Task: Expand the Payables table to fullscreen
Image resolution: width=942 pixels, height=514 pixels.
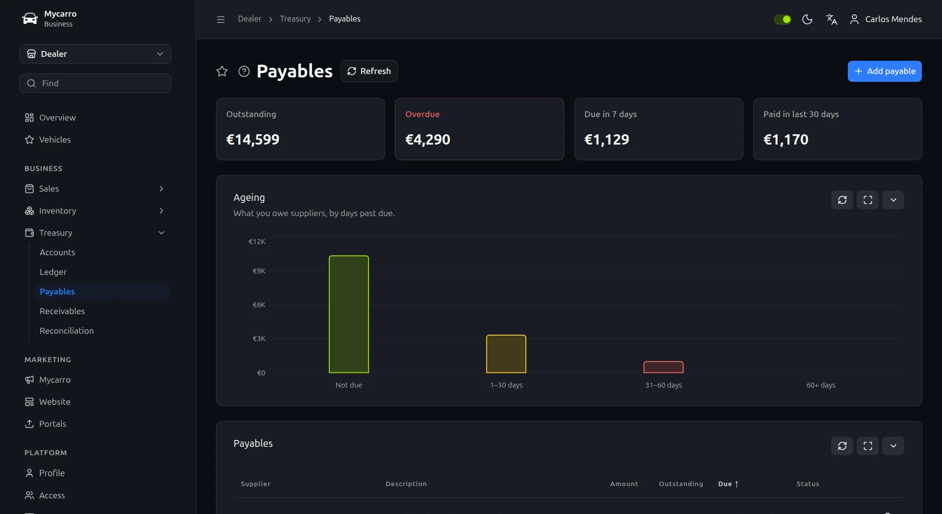Action: click(868, 446)
